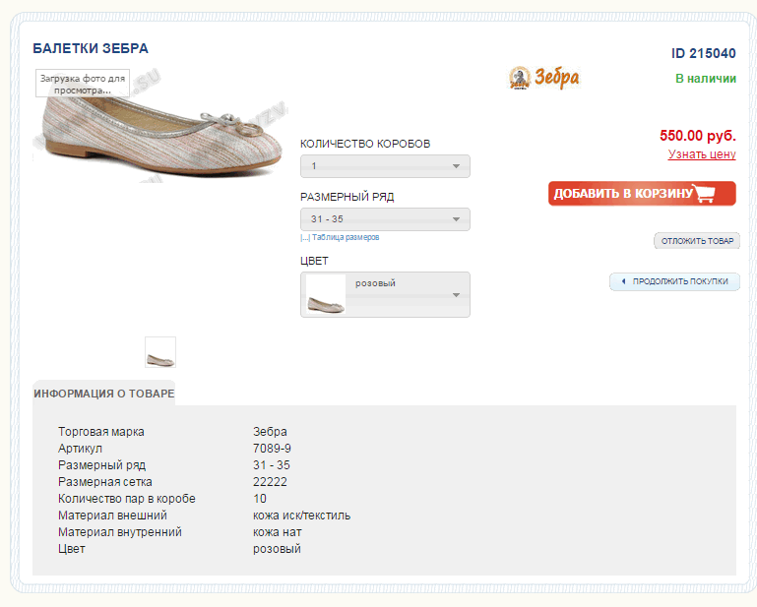
Task: Open the Таблица размеров link
Action: [345, 238]
